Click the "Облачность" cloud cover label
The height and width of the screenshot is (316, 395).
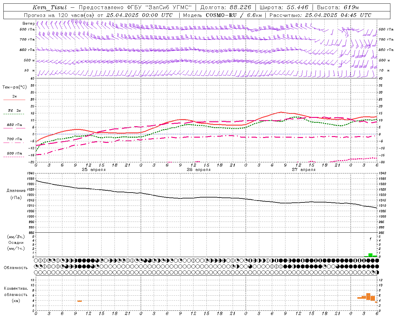[16, 268]
